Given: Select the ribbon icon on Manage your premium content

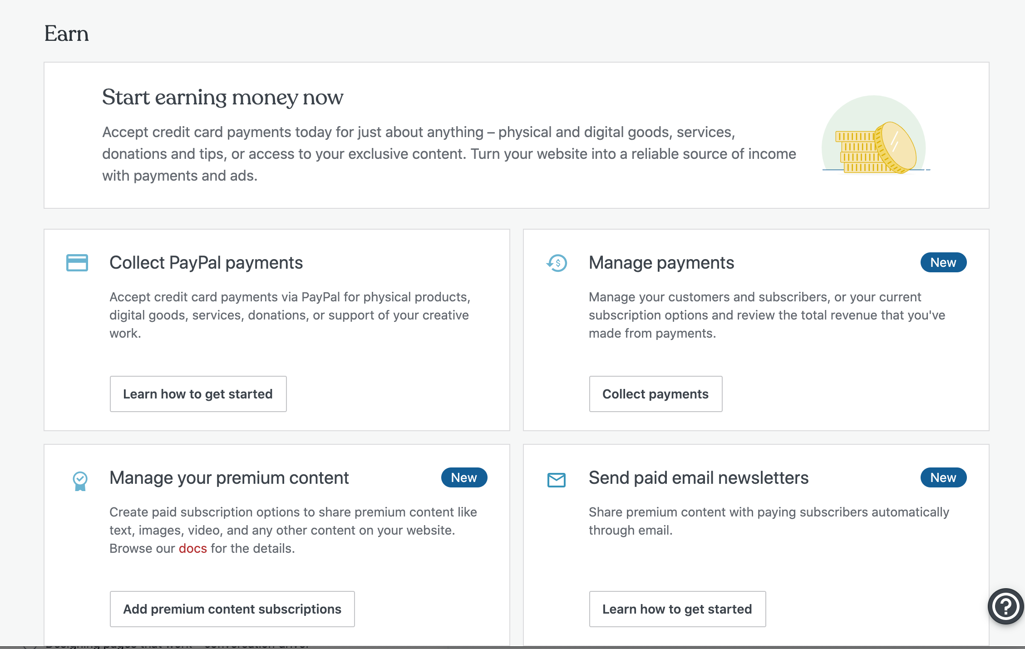Looking at the screenshot, I should tap(79, 480).
